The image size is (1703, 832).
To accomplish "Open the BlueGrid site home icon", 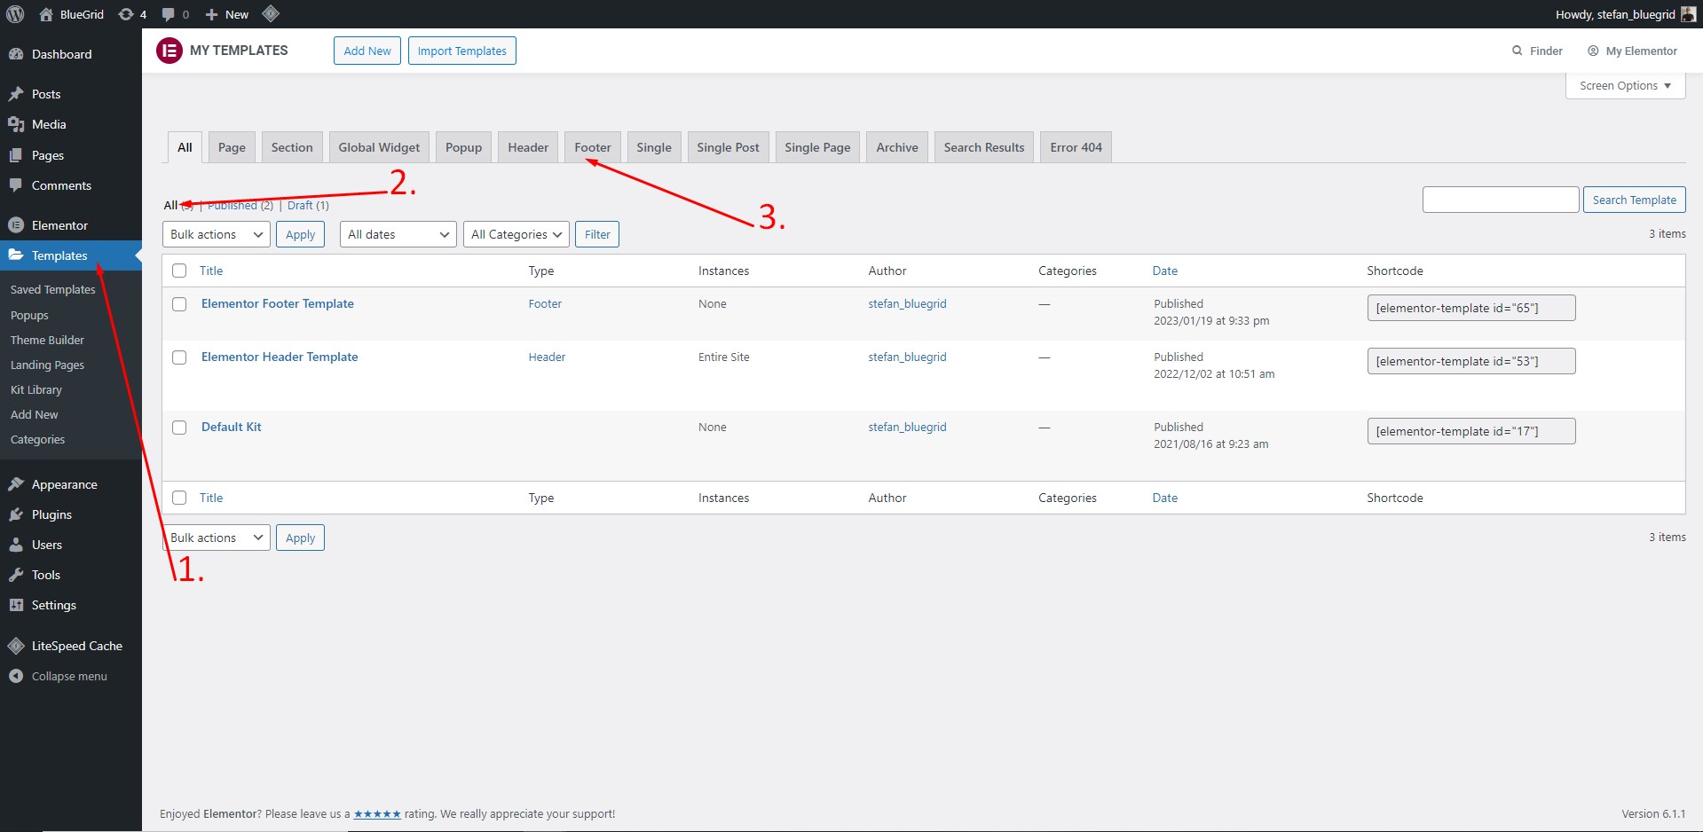I will [x=46, y=14].
